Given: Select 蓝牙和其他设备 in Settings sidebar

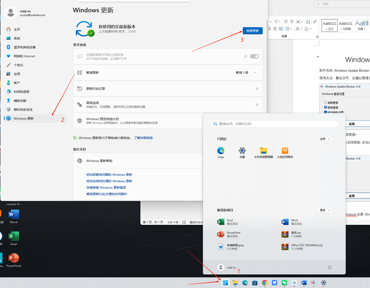Looking at the screenshot, I should [x=25, y=47].
